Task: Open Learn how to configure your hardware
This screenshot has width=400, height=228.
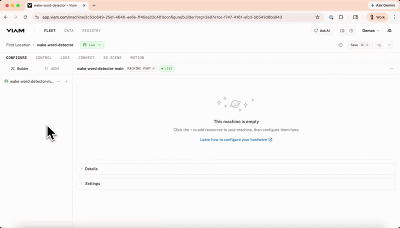Action: pos(236,140)
